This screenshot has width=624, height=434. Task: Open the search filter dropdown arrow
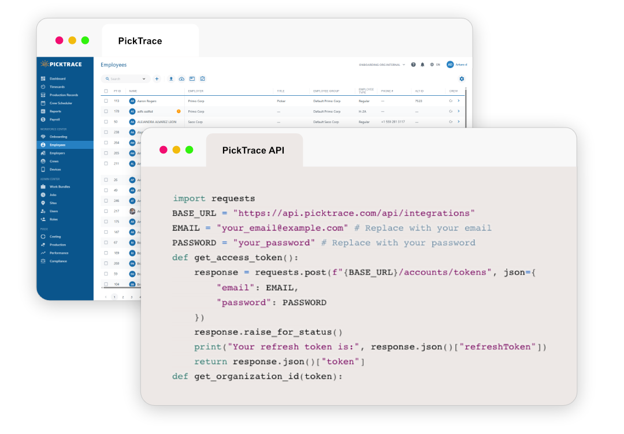point(144,78)
